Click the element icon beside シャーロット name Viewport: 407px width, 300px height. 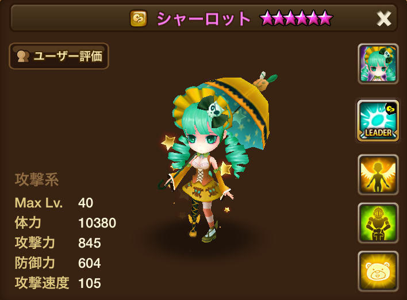[x=139, y=18]
